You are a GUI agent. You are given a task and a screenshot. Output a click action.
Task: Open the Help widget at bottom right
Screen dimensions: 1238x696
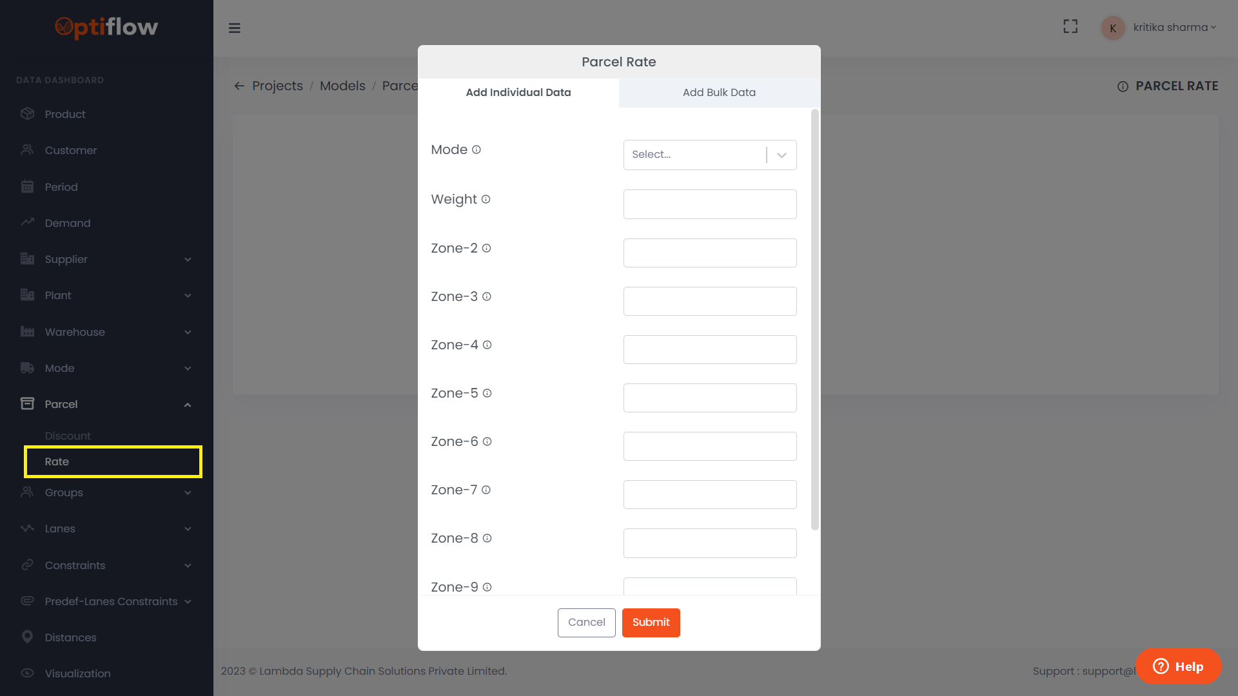pos(1178,666)
